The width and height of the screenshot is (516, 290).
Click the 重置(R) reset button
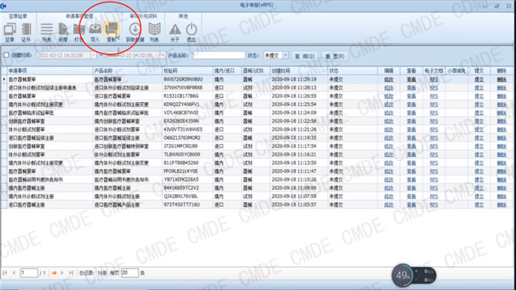point(335,55)
